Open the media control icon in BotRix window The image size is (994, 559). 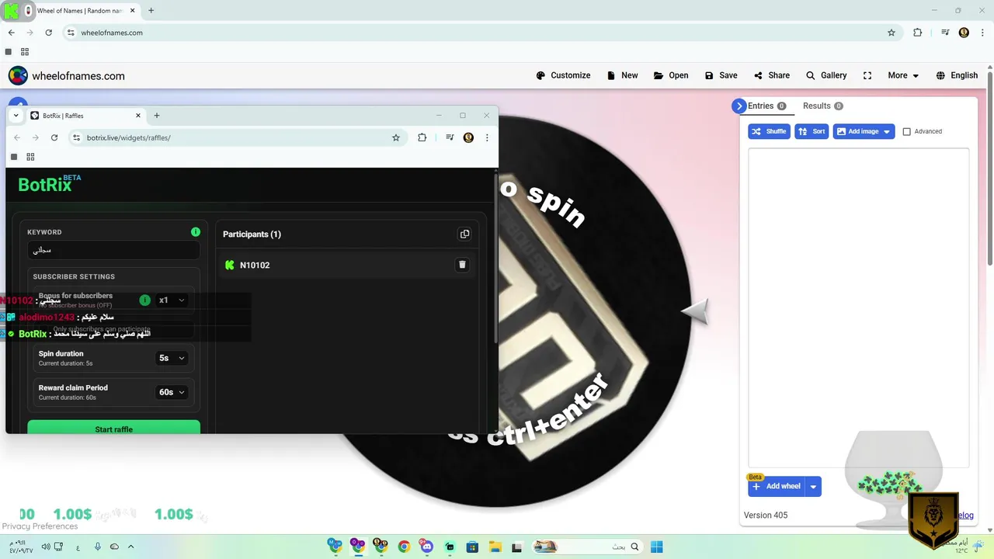click(450, 137)
